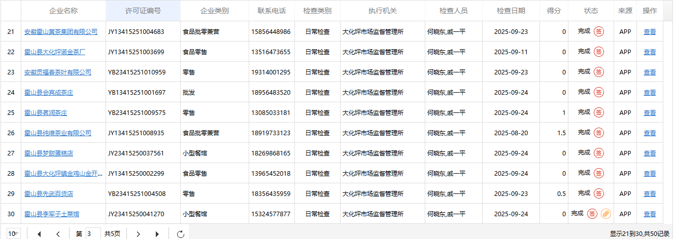Screen dimensions: 676x239
Task: Open the page size dropdown showing 10
Action: (14, 234)
